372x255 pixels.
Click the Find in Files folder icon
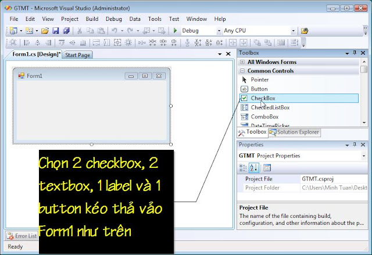point(305,31)
